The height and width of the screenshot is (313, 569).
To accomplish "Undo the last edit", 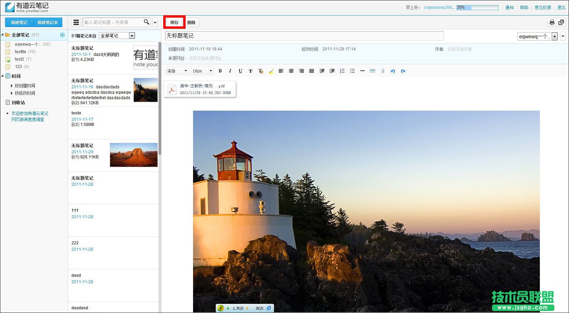I will point(393,71).
